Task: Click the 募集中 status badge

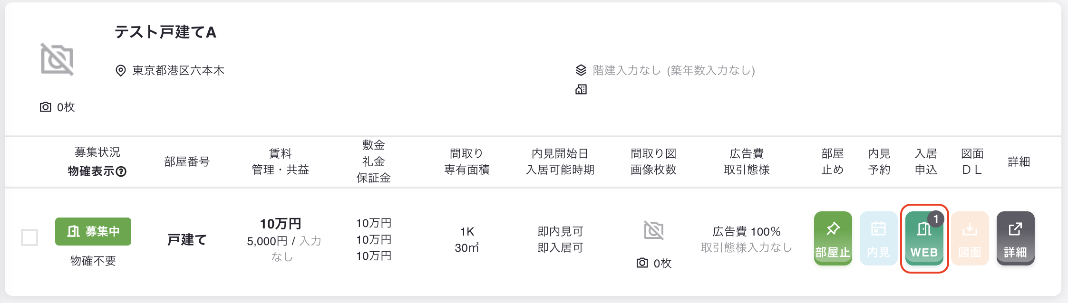Action: point(93,231)
